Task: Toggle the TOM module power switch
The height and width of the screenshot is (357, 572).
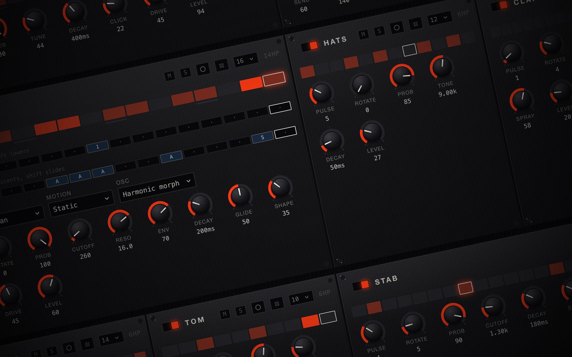Action: [x=171, y=325]
